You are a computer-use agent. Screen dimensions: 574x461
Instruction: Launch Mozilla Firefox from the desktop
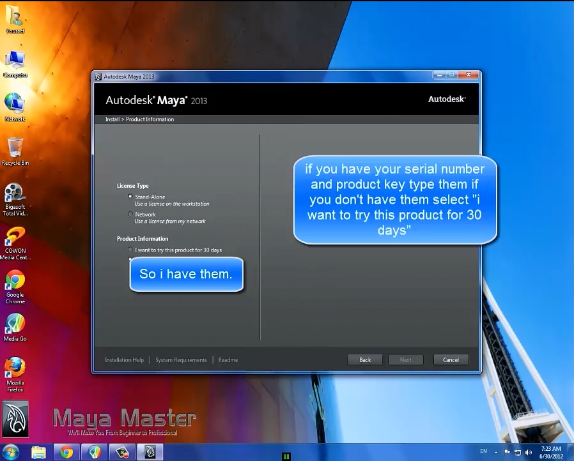[15, 375]
